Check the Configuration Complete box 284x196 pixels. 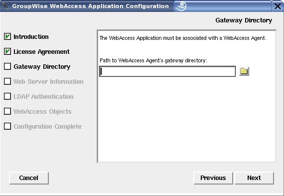coord(7,126)
